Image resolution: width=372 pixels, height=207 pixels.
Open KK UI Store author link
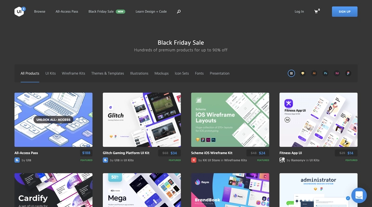coord(211,160)
